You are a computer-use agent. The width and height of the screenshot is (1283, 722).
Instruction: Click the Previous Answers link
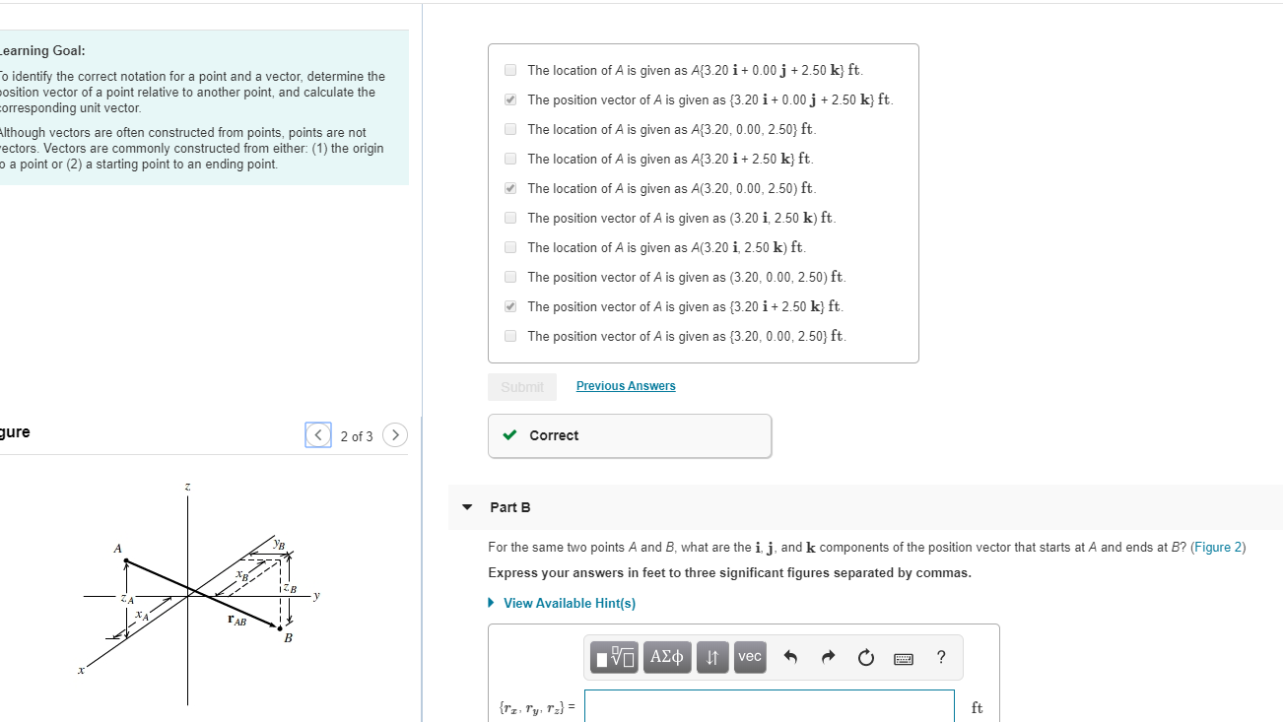click(625, 385)
